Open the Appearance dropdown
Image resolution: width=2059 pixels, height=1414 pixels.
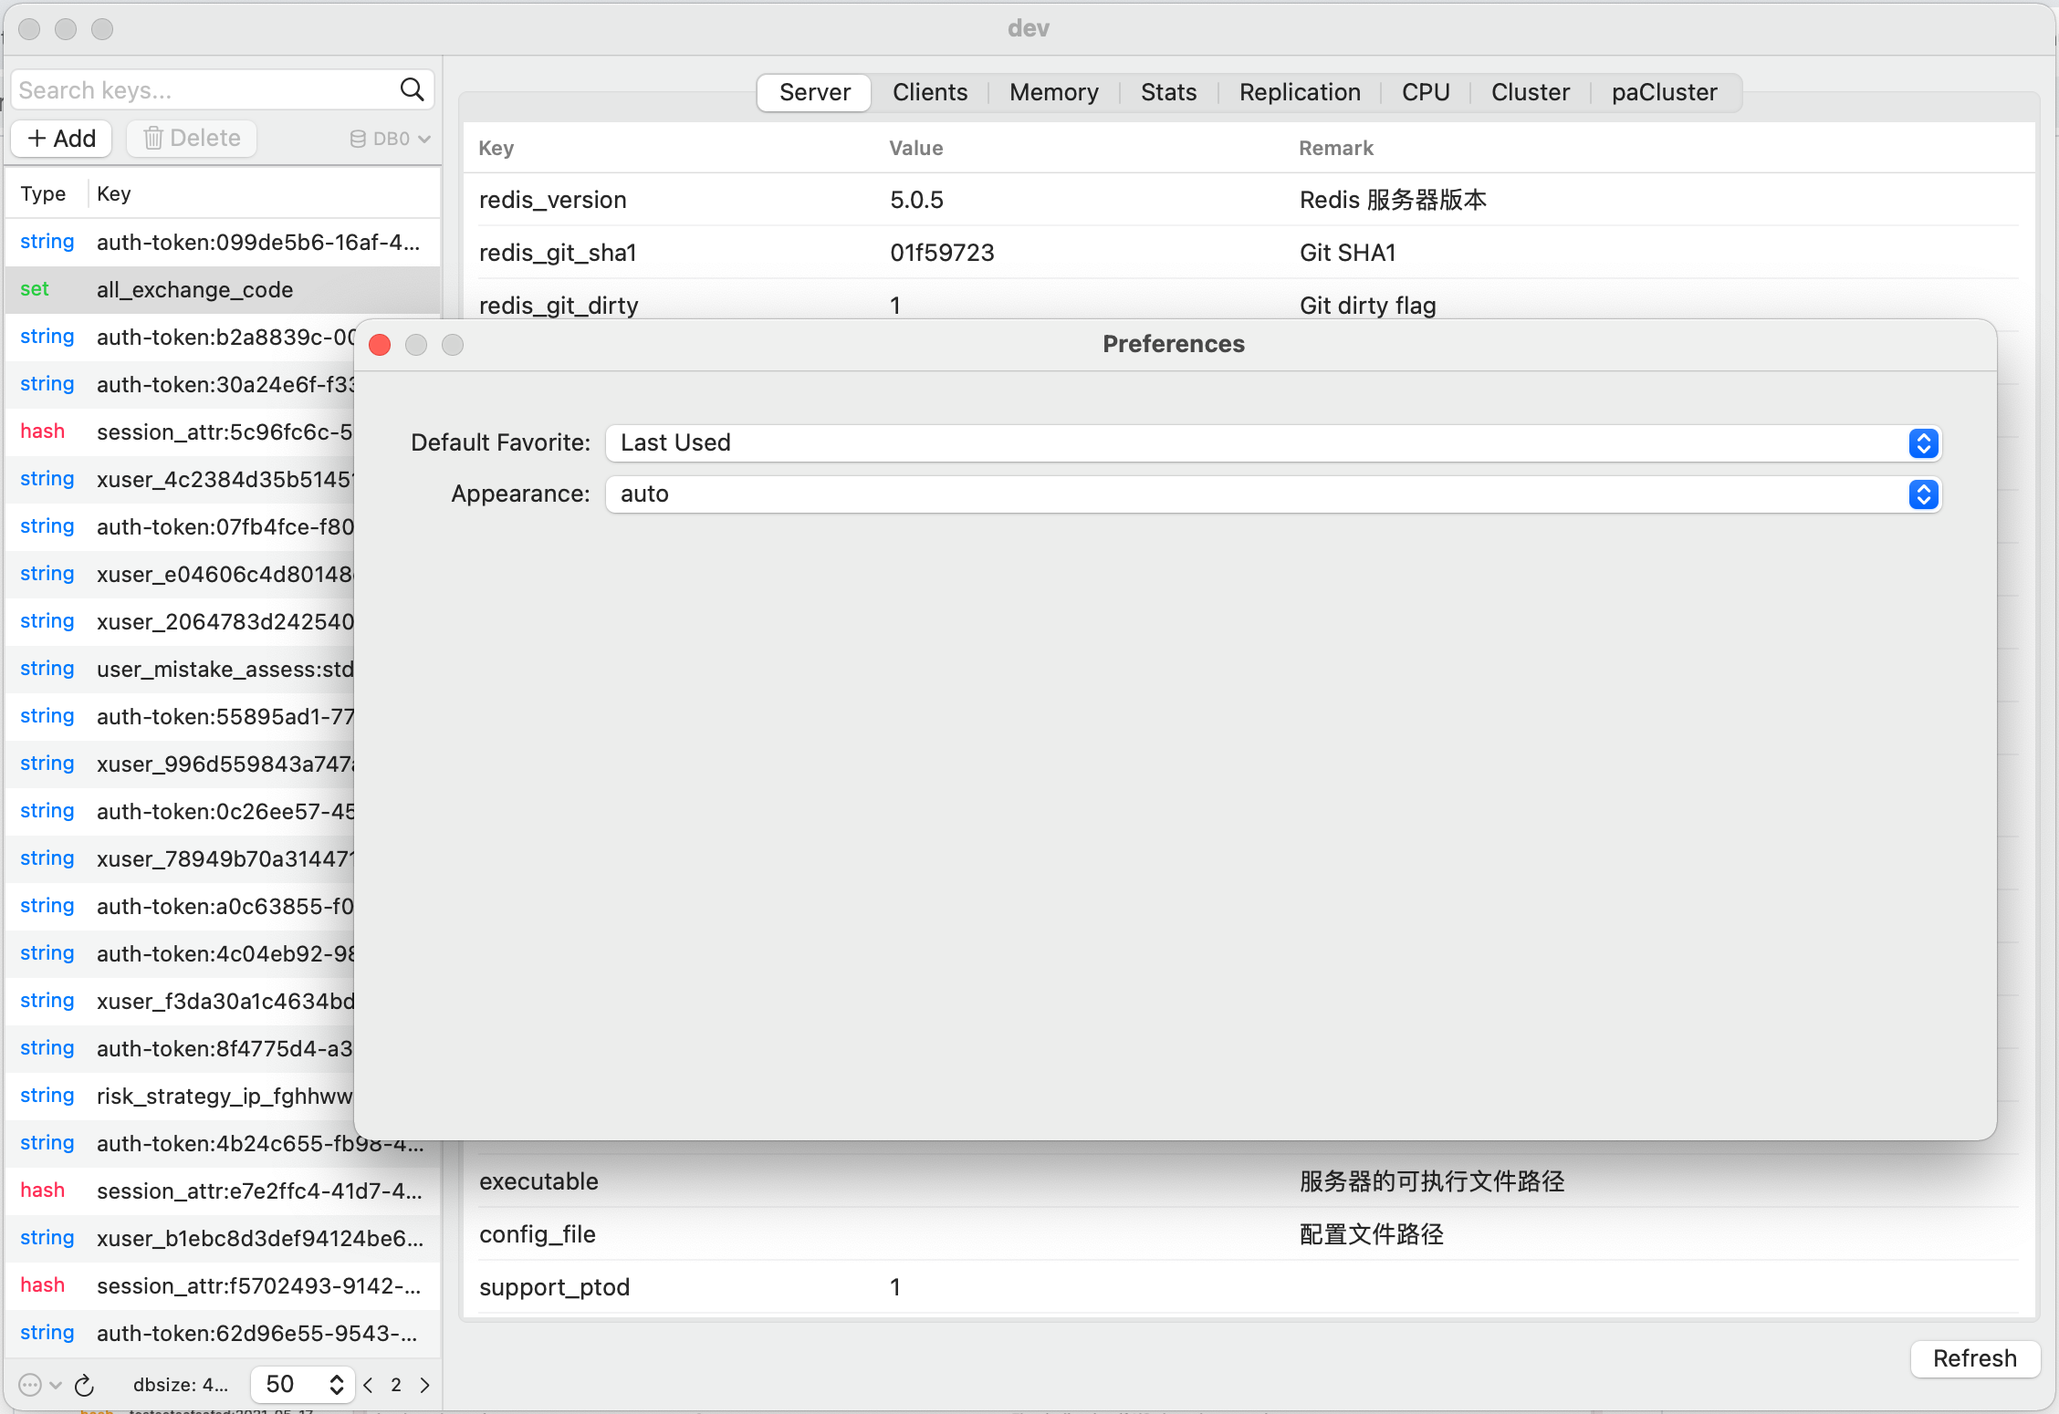(x=1272, y=494)
